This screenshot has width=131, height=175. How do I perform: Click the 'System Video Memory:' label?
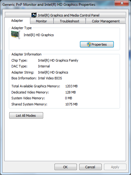pyautogui.click(x=28, y=98)
